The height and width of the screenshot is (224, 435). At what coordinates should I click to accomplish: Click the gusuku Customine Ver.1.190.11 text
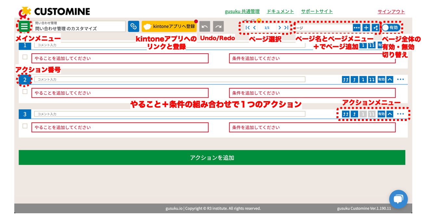pyautogui.click(x=364, y=208)
